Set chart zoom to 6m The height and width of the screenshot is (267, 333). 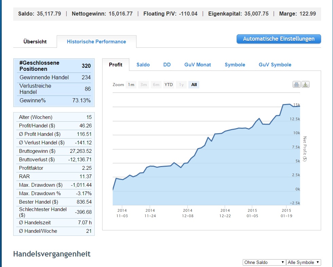156,85
